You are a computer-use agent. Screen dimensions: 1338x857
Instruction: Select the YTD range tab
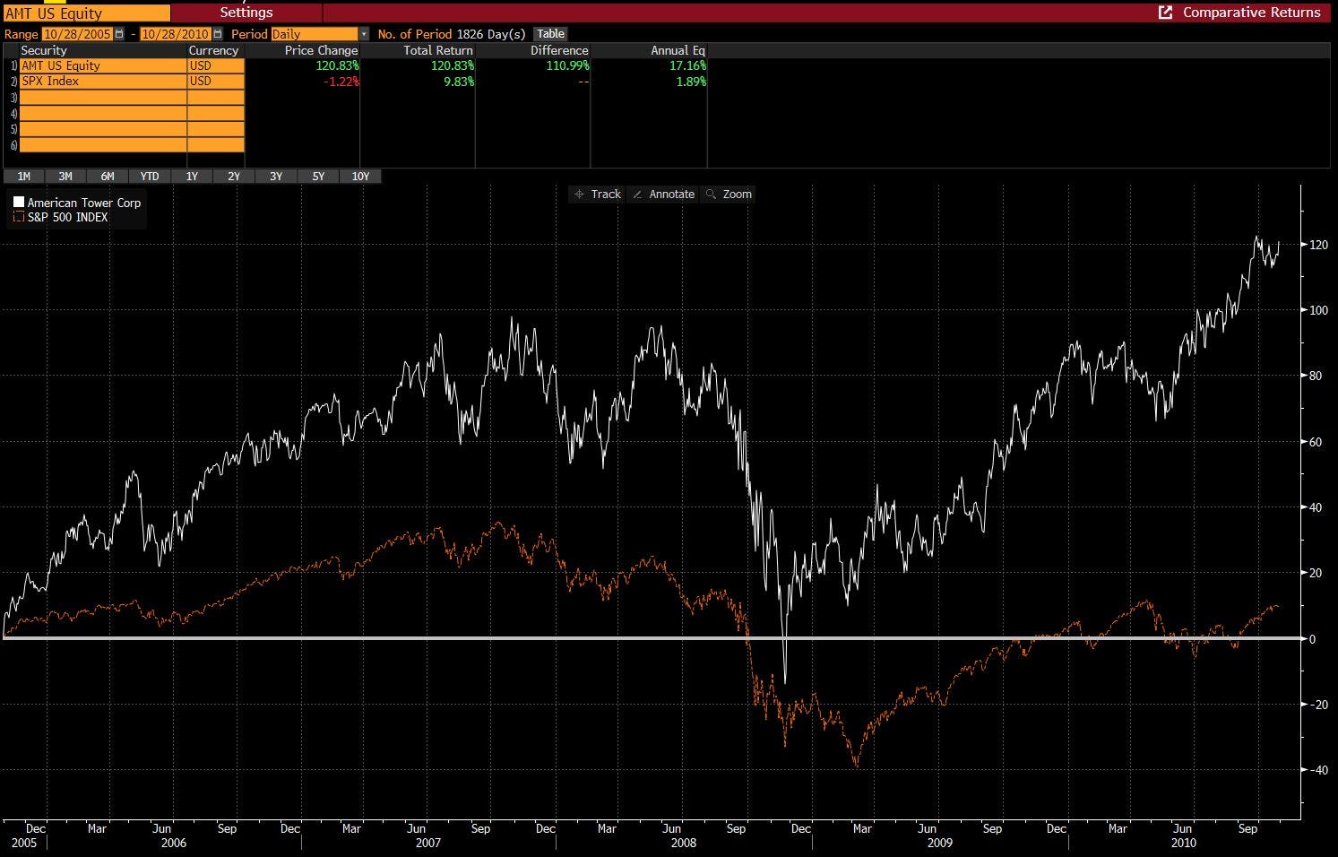[x=150, y=177]
